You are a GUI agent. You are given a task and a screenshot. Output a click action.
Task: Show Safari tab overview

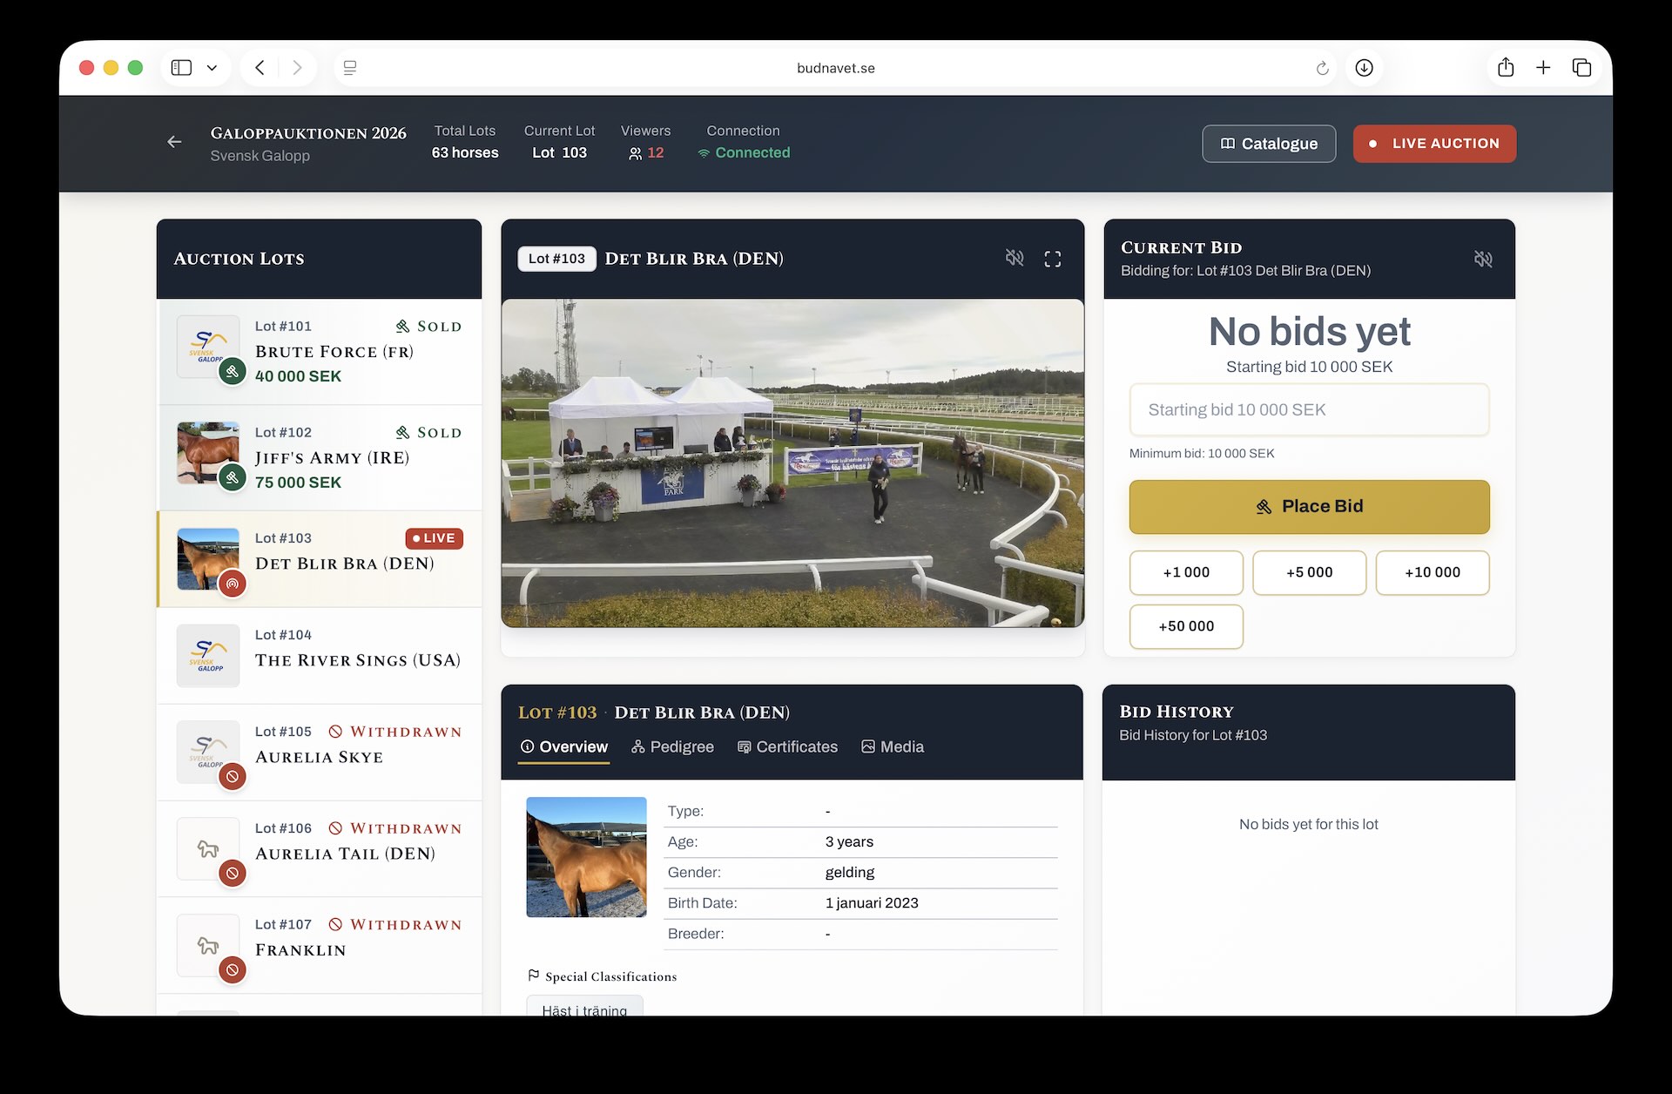point(1581,68)
